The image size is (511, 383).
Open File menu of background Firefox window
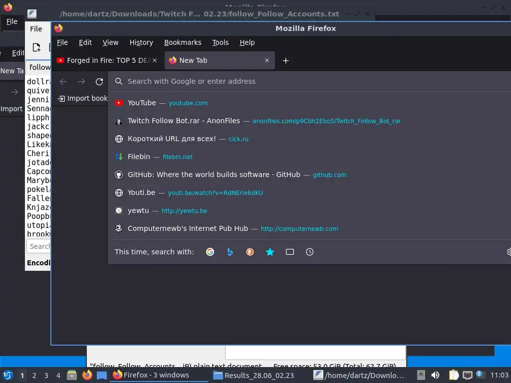[x=12, y=21]
